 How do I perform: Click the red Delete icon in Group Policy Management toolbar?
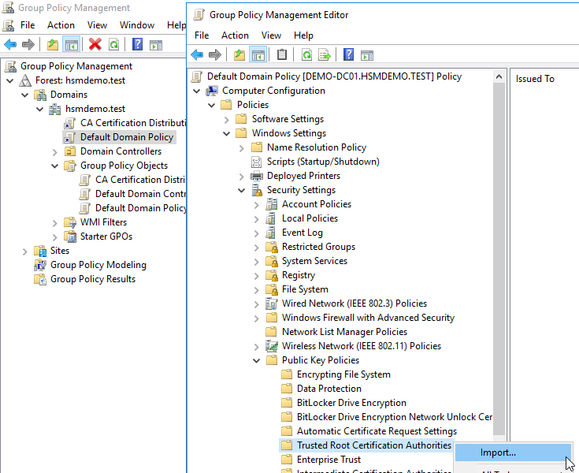point(95,45)
